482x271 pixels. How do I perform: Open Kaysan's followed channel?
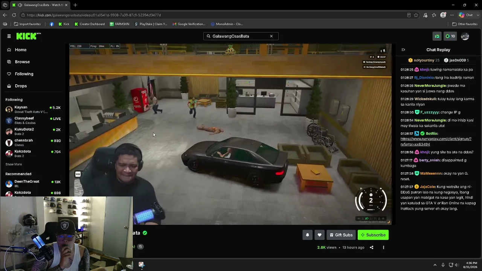point(33,110)
